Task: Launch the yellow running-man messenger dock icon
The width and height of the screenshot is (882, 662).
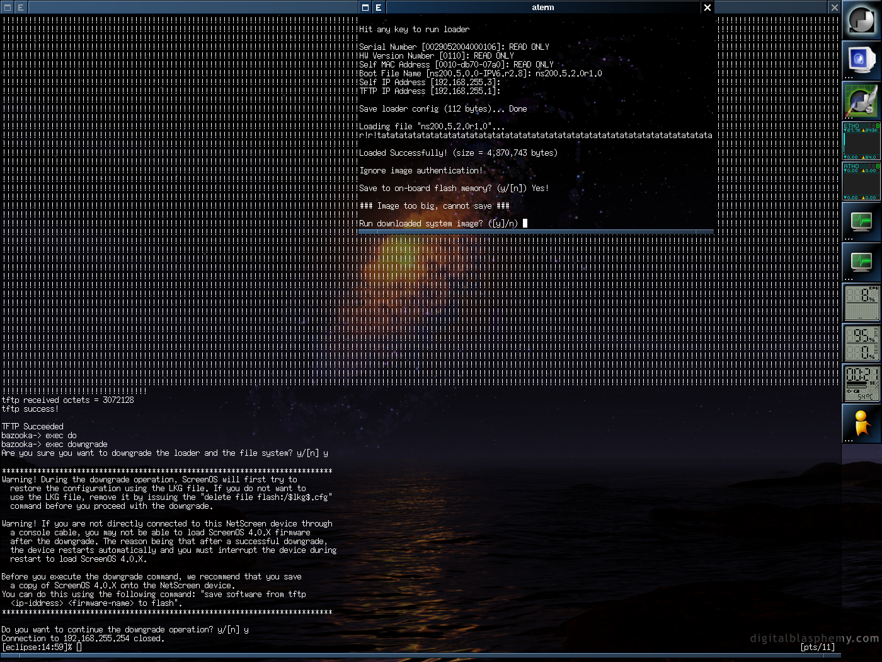Action: 862,424
